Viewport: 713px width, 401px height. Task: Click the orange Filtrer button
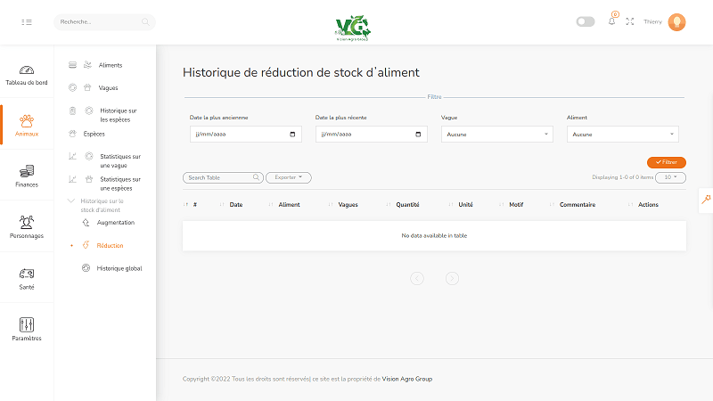[x=667, y=162]
